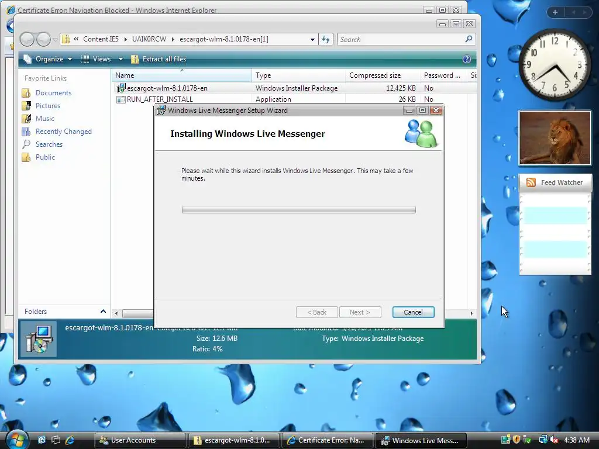This screenshot has height=449, width=599.
Task: Sort by the Name column header
Action: pyautogui.click(x=182, y=75)
